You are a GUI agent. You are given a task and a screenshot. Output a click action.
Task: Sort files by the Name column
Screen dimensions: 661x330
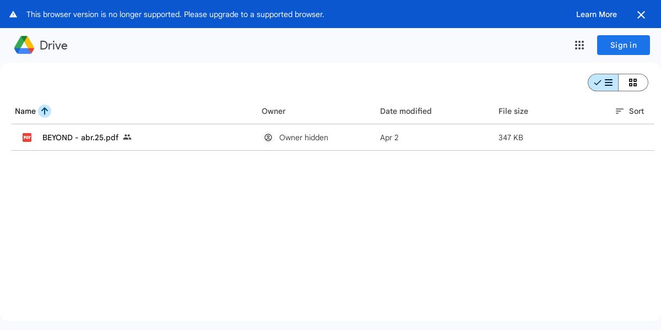(x=25, y=111)
